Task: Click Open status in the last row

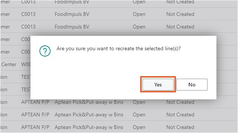Action: point(139,127)
